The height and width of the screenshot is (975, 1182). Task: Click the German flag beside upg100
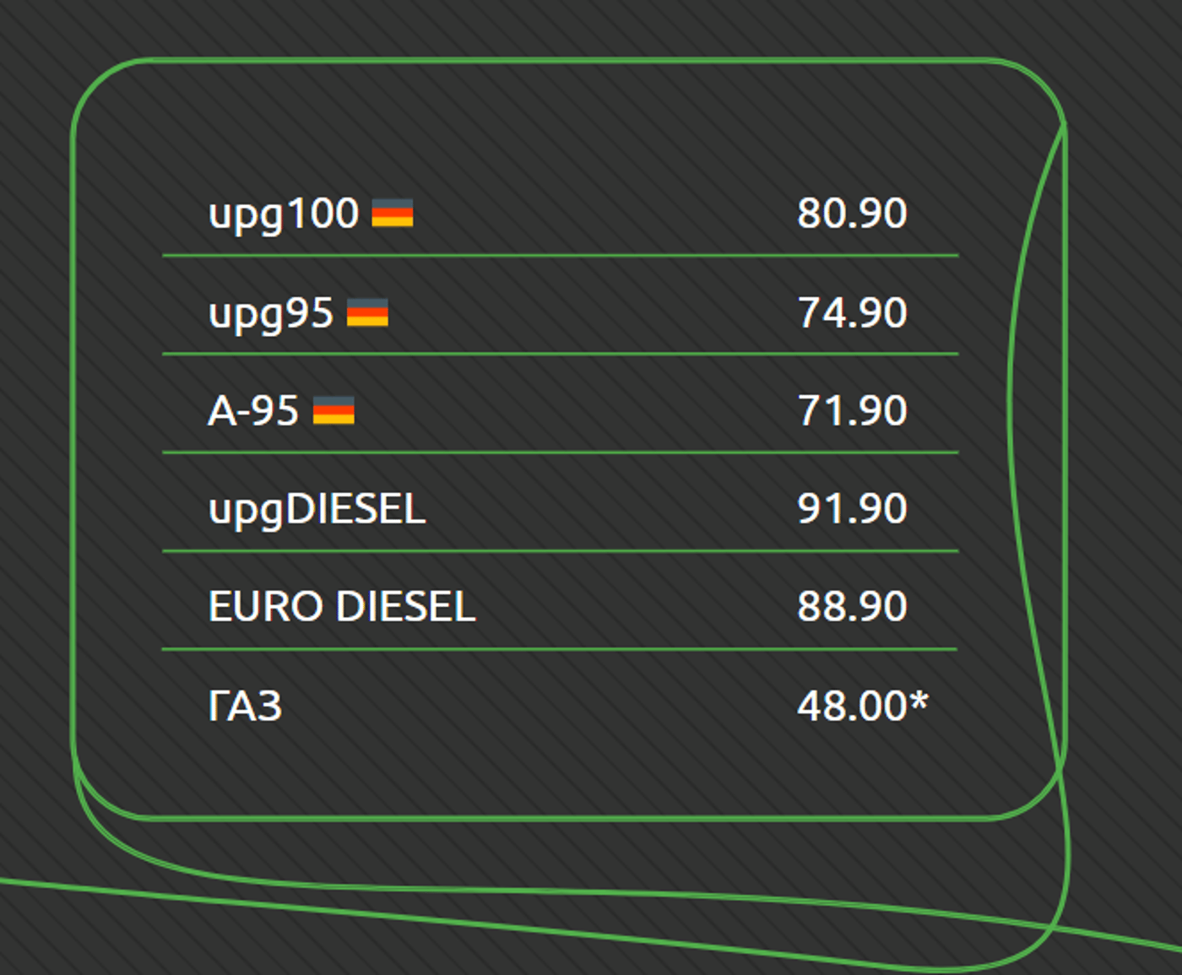point(393,213)
